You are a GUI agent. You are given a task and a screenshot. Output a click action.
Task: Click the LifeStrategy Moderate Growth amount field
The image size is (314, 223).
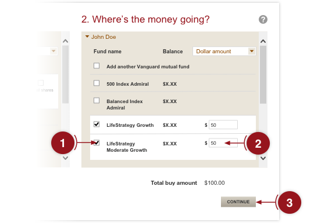click(223, 143)
